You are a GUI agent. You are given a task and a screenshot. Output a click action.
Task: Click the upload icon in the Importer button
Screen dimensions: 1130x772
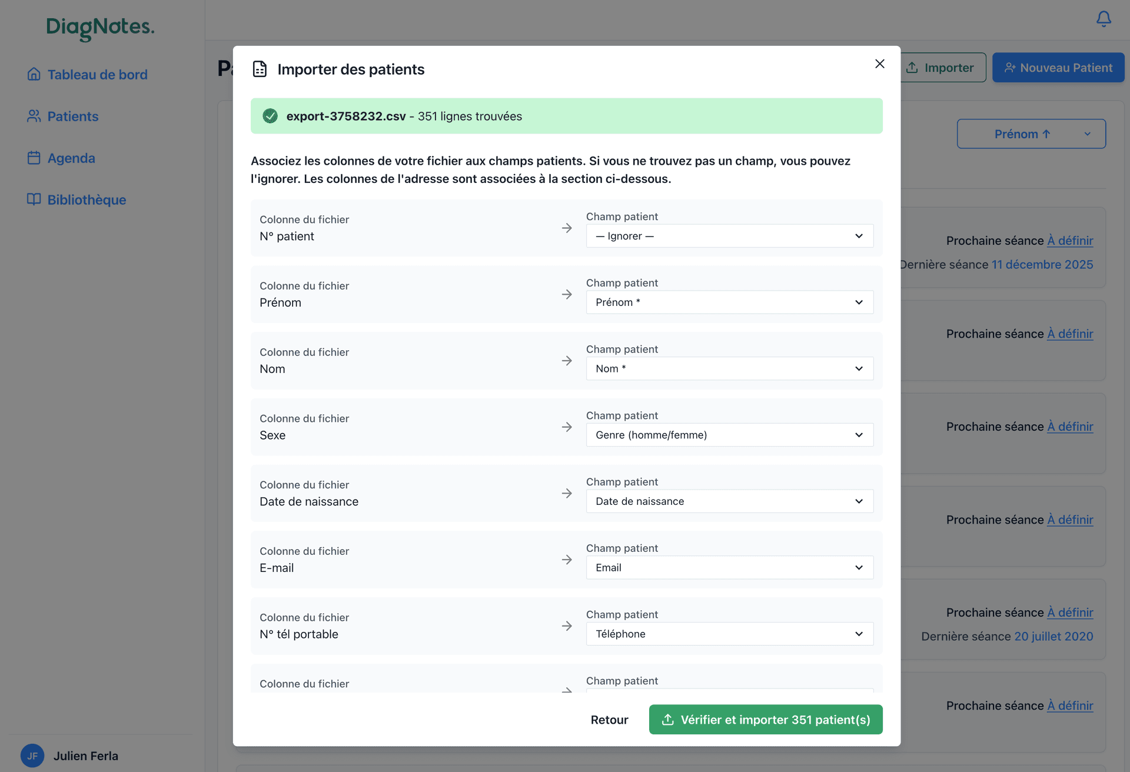click(912, 68)
